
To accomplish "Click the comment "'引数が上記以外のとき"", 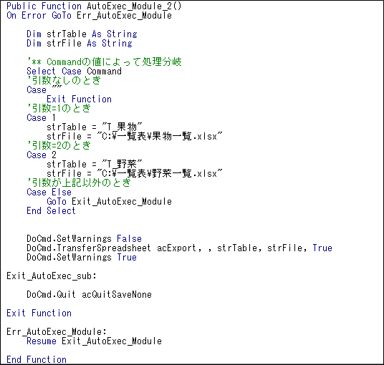I will coord(79,182).
